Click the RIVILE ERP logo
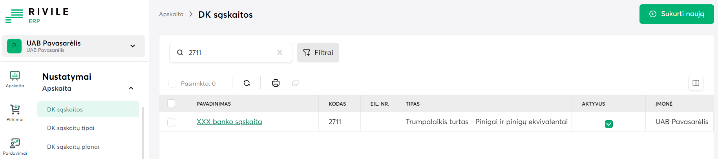This screenshot has width=718, height=159. [x=37, y=15]
